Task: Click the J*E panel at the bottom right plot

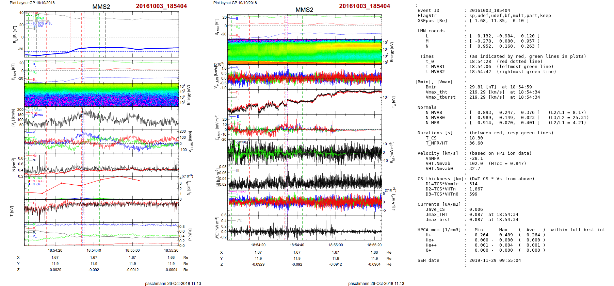Action: click(305, 228)
